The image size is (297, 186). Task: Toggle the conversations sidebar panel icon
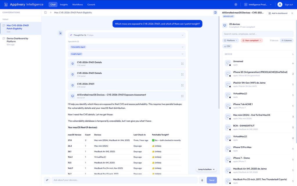[x=46, y=12]
